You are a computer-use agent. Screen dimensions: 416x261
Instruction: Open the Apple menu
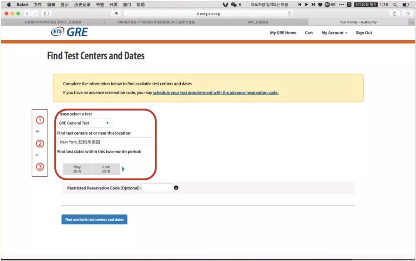coord(9,5)
